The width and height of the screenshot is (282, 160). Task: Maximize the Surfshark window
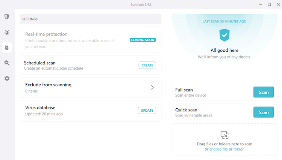point(269,4)
